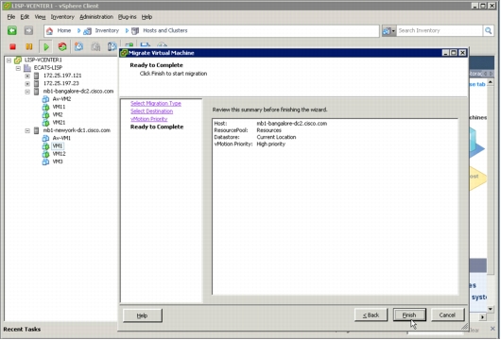Expand the 172.25.197.121 host node

click(27, 76)
